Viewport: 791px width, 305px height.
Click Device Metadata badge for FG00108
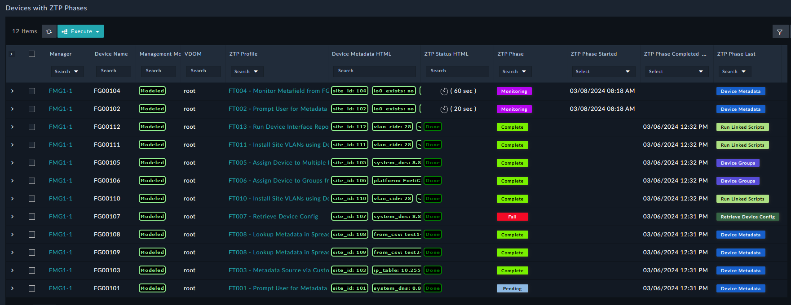click(741, 235)
